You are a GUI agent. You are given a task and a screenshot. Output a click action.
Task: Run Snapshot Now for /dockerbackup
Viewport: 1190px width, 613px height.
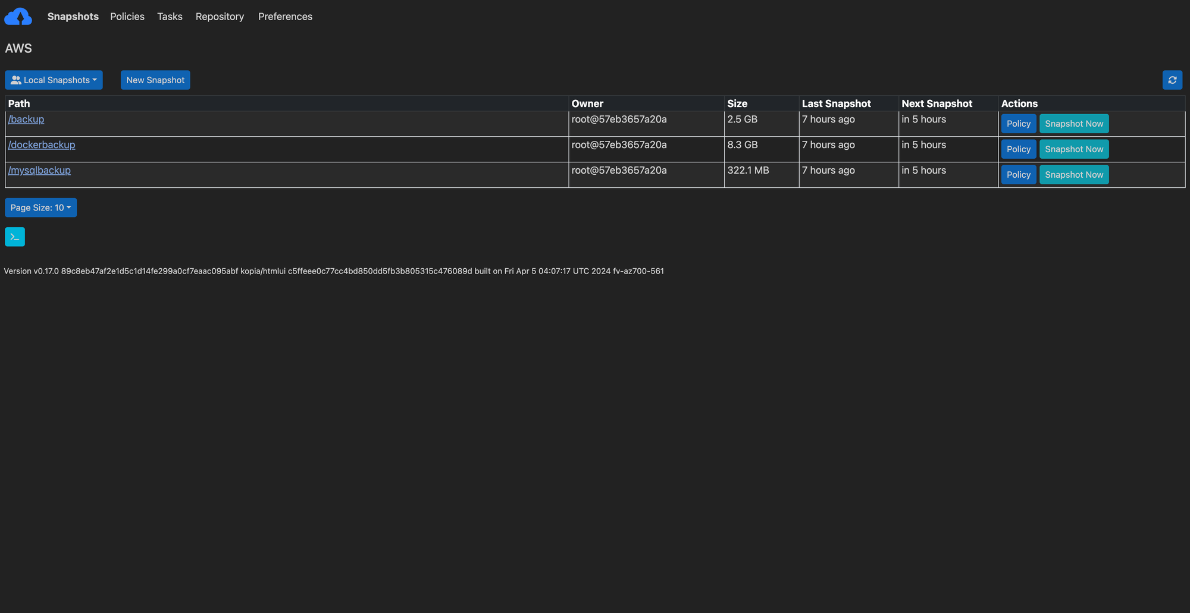point(1073,149)
